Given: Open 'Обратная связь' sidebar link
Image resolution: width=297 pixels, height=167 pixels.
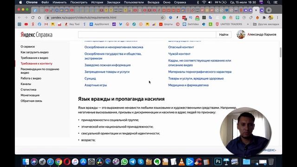Looking at the screenshot, I should click(31, 101).
